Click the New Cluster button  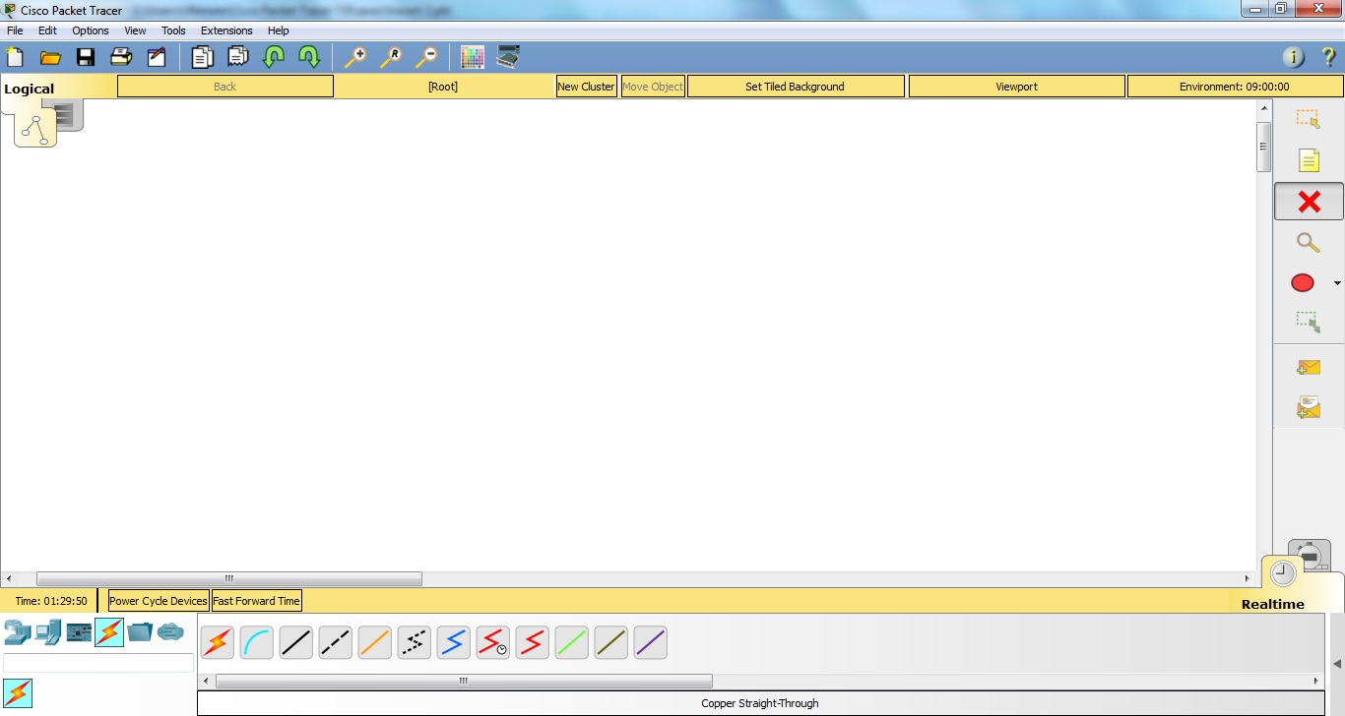click(x=586, y=87)
